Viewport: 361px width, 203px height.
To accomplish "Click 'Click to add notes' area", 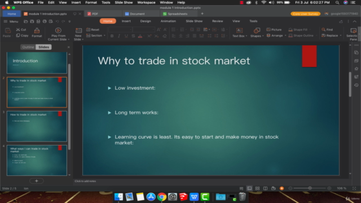I will click(85, 181).
